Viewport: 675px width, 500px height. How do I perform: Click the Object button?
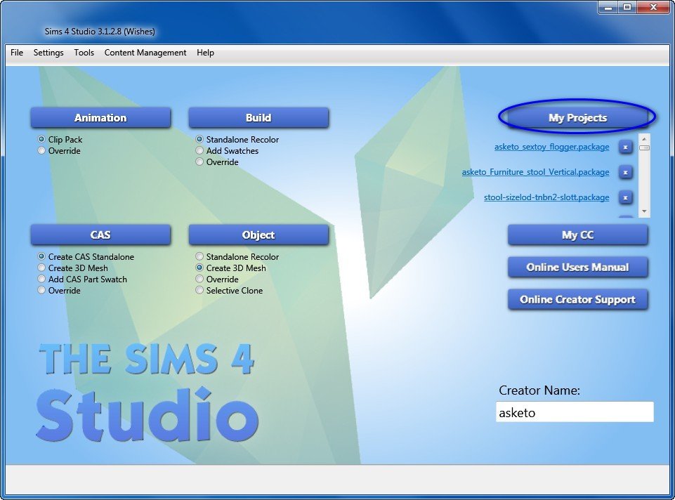(258, 235)
